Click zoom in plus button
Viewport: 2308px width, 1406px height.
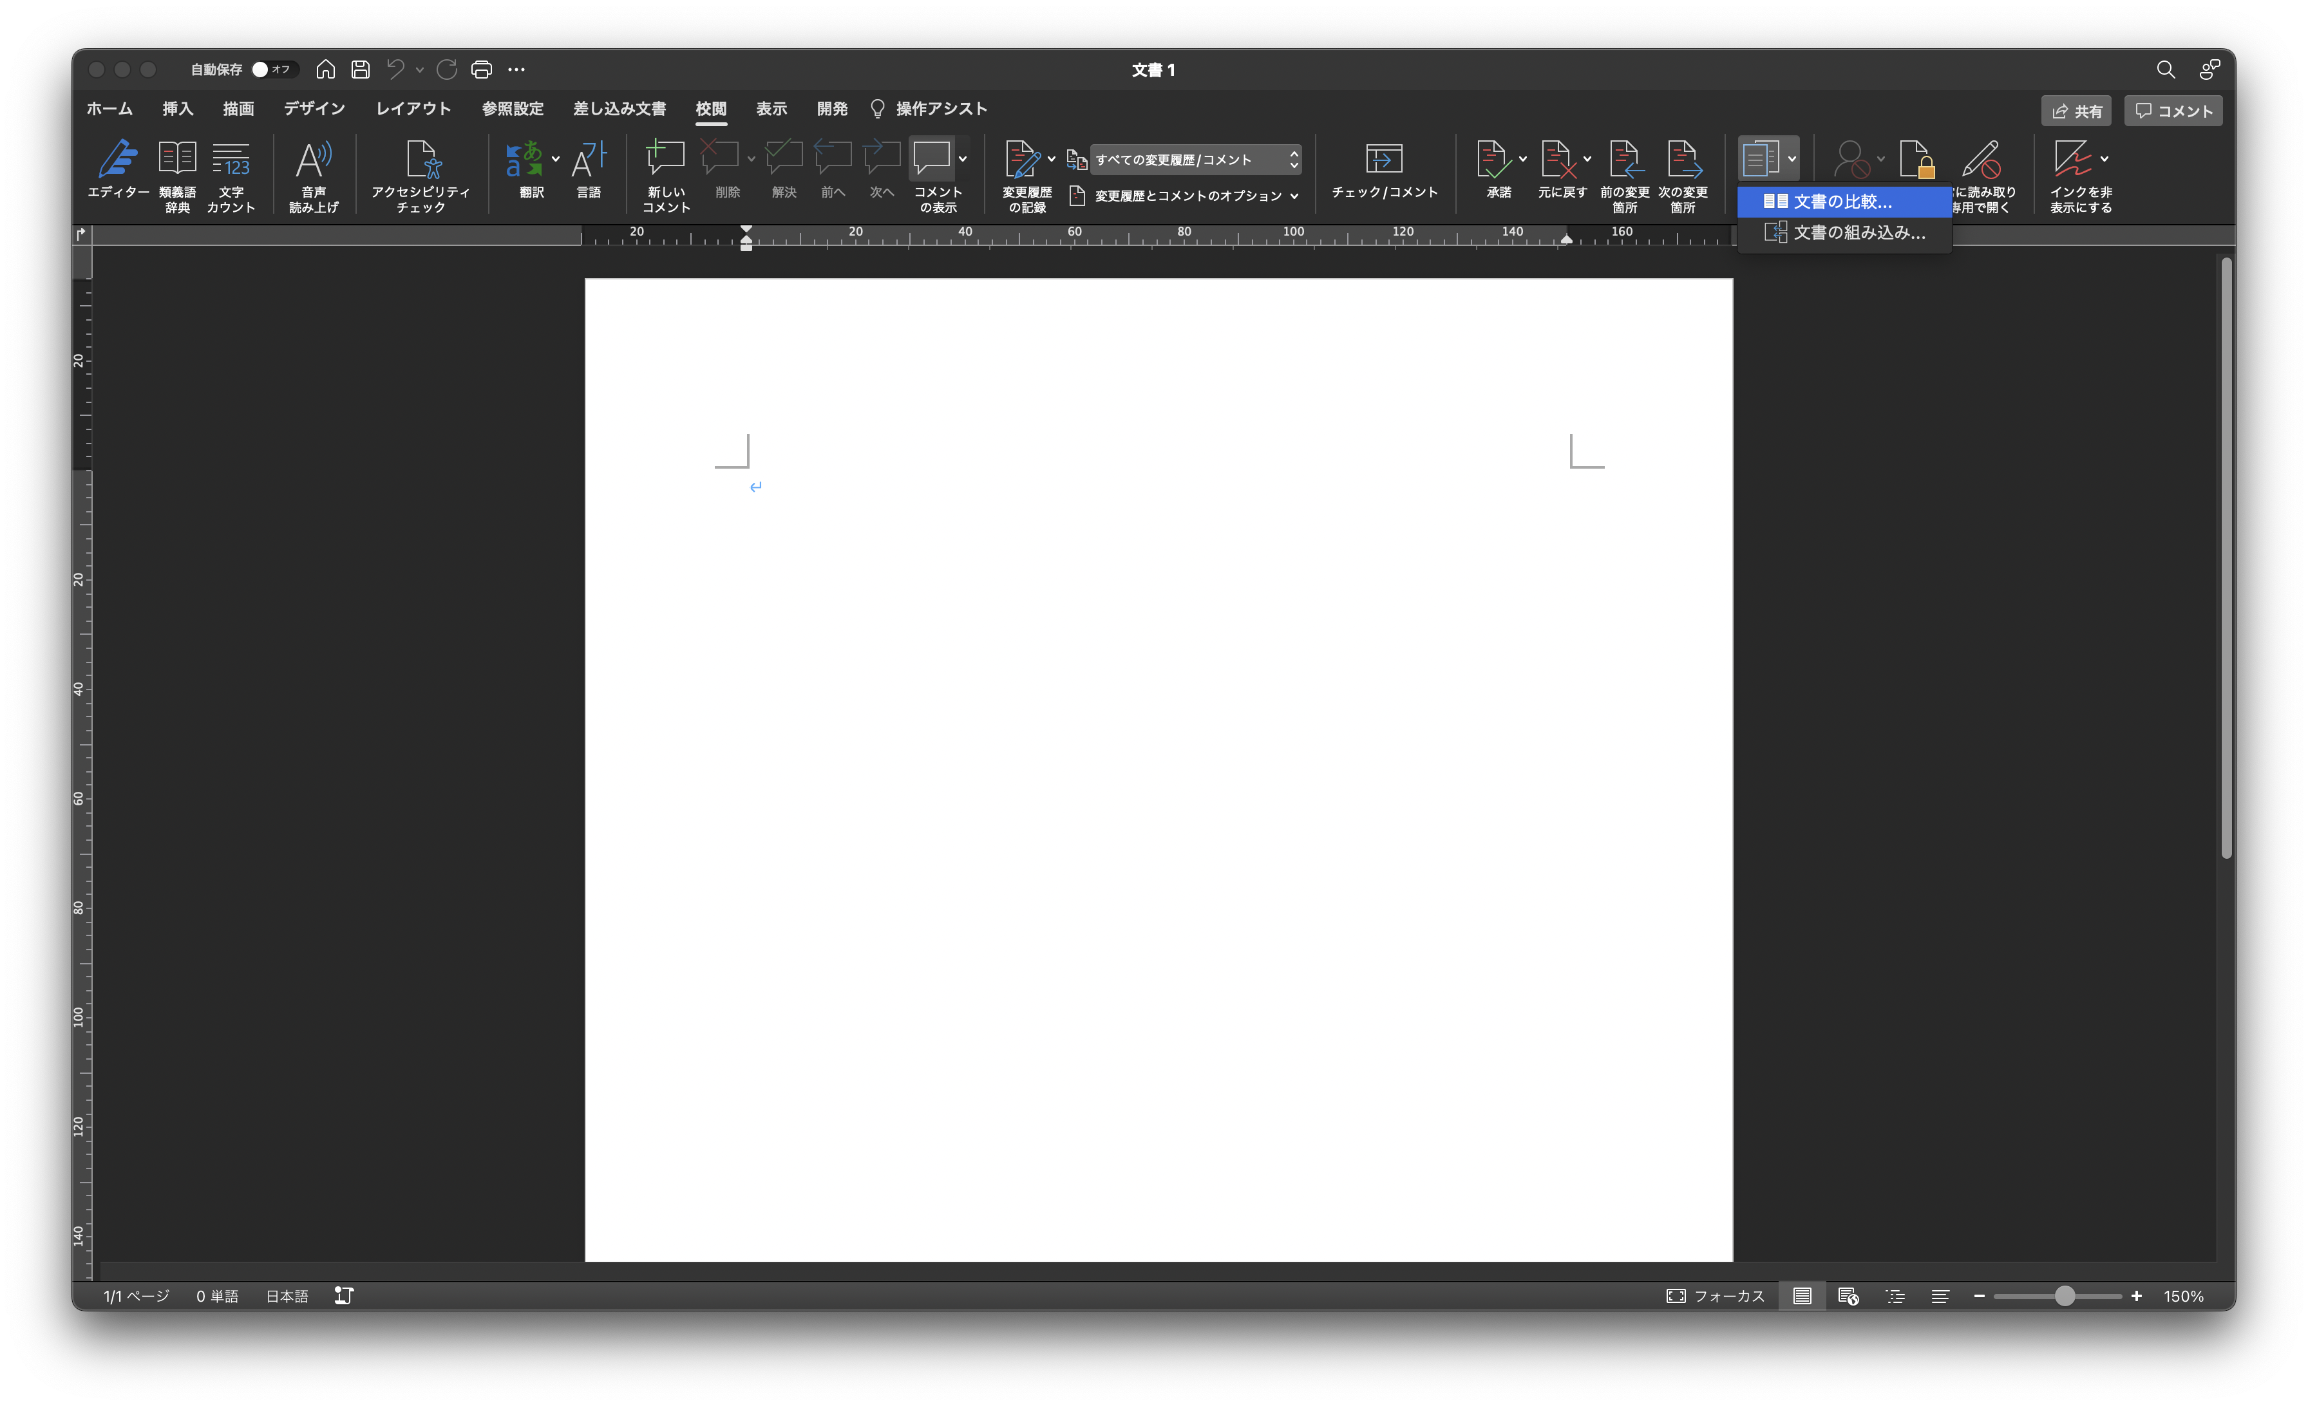click(x=2137, y=1295)
